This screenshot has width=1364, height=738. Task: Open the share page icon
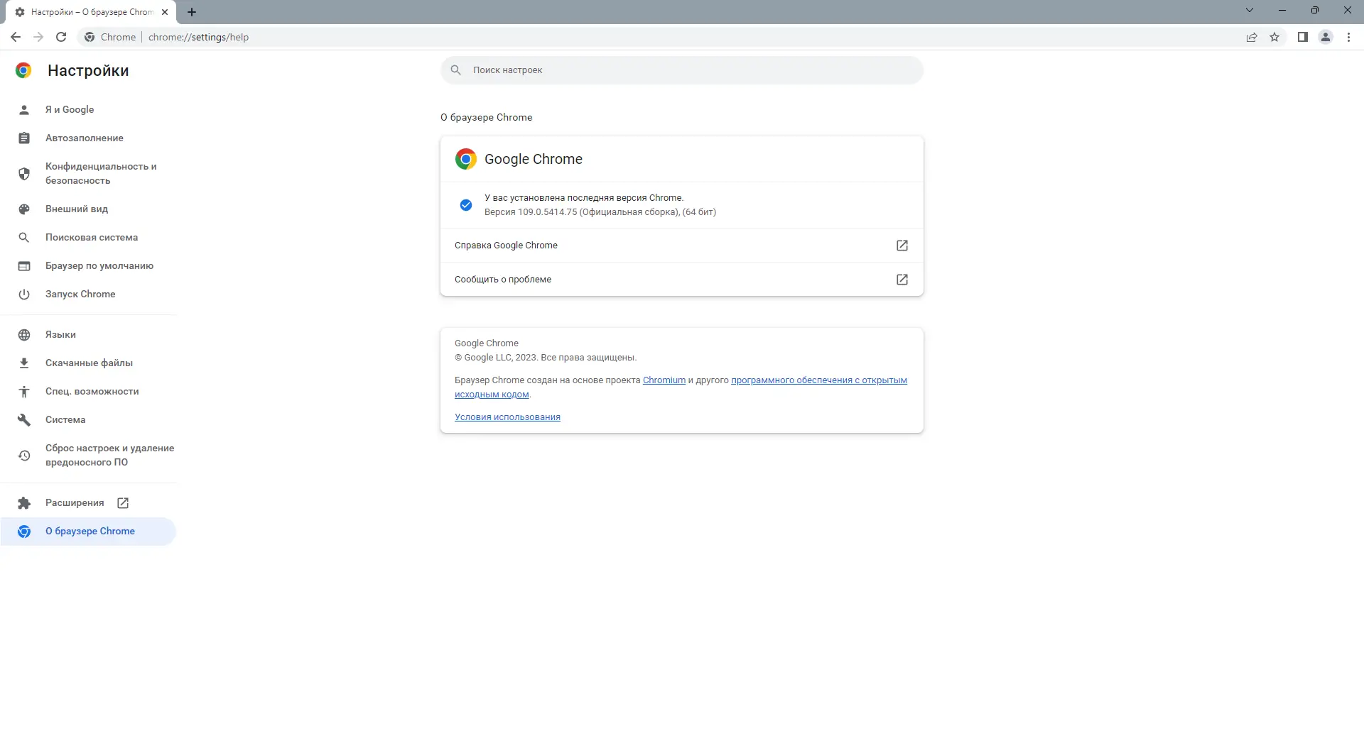click(x=1252, y=37)
